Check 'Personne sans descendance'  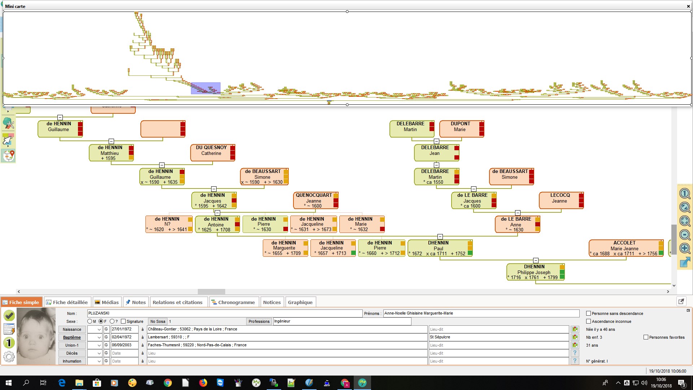(588, 313)
